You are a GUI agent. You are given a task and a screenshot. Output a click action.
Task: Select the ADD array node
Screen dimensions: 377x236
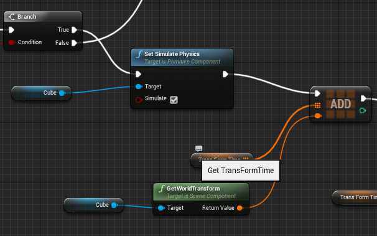point(340,104)
